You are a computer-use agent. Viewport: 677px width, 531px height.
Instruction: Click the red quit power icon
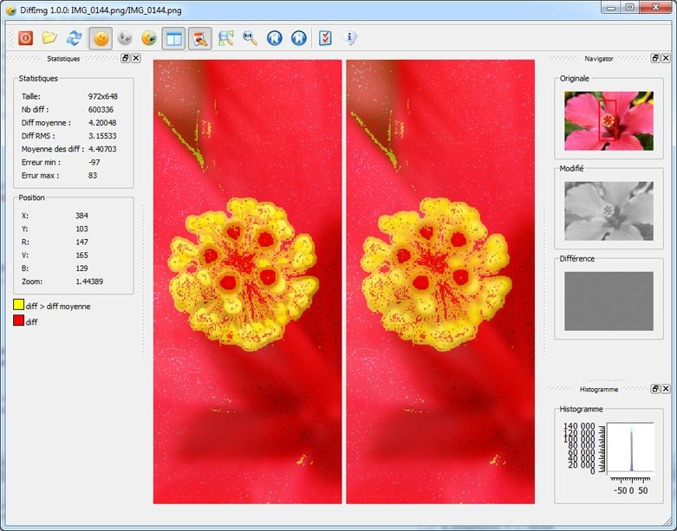25,38
